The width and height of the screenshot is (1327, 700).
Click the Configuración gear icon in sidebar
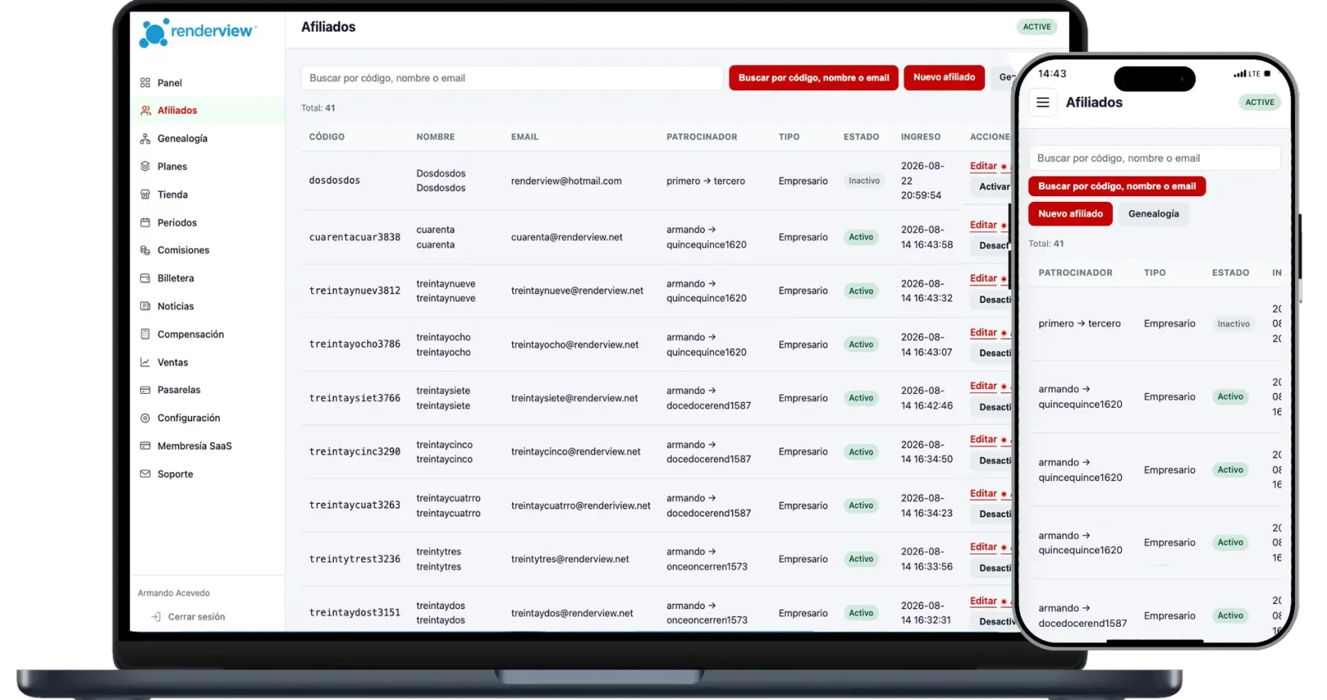coord(145,418)
